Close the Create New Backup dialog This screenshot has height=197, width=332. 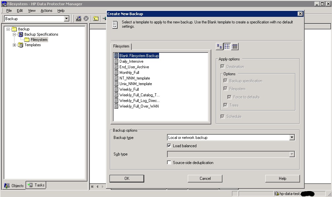pyautogui.click(x=300, y=14)
